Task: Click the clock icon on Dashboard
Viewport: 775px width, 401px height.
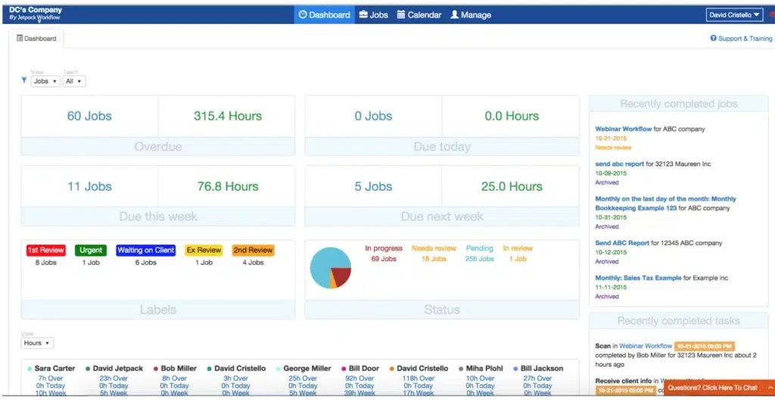Action: click(303, 14)
